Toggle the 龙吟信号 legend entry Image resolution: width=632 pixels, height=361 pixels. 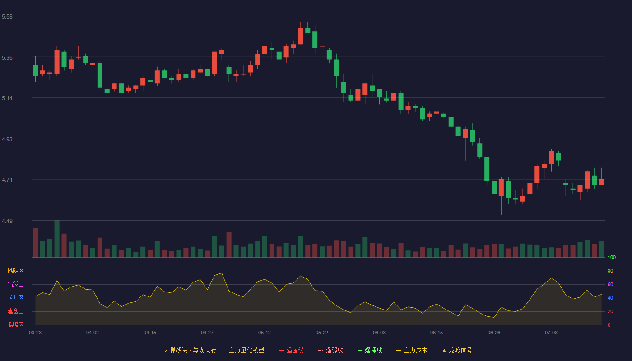[457, 350]
